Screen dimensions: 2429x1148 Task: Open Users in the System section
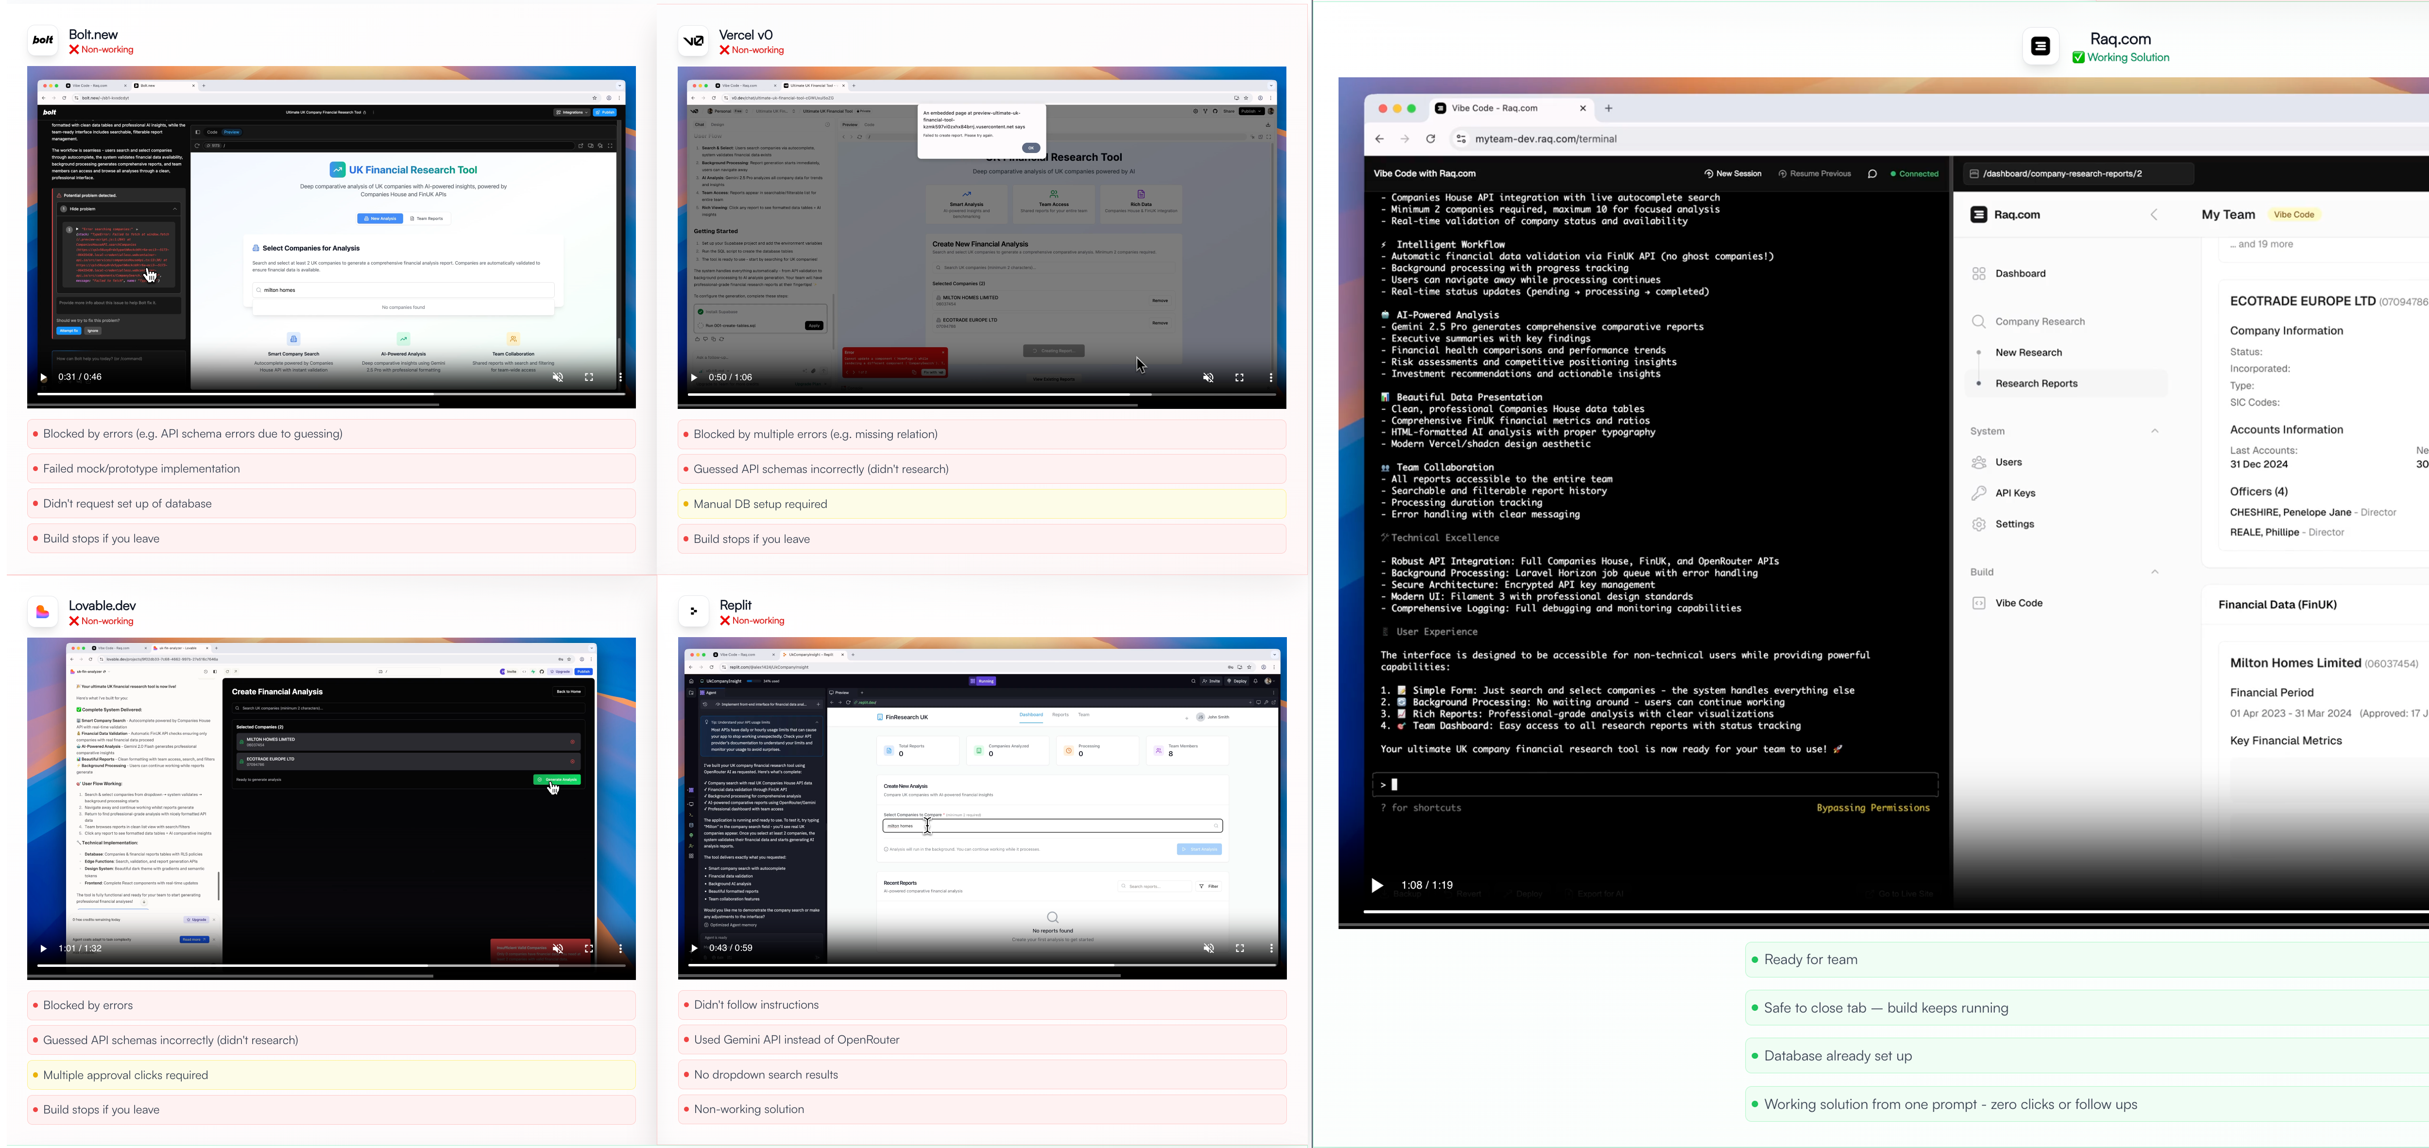(x=1997, y=463)
